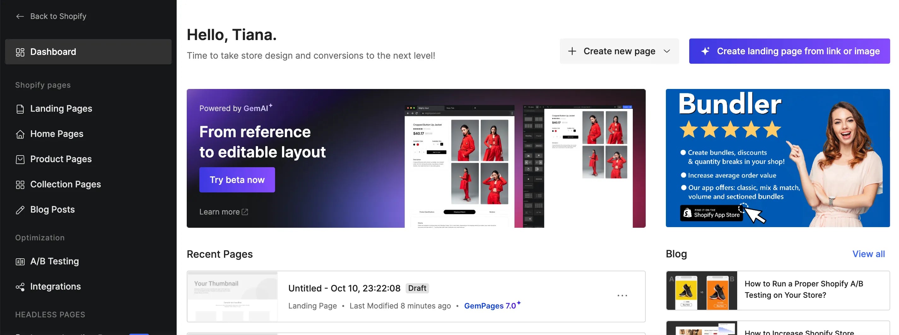Screen dimensions: 899x335
Task: Click the Dashboard grid icon in sidebar
Action: tap(20, 52)
